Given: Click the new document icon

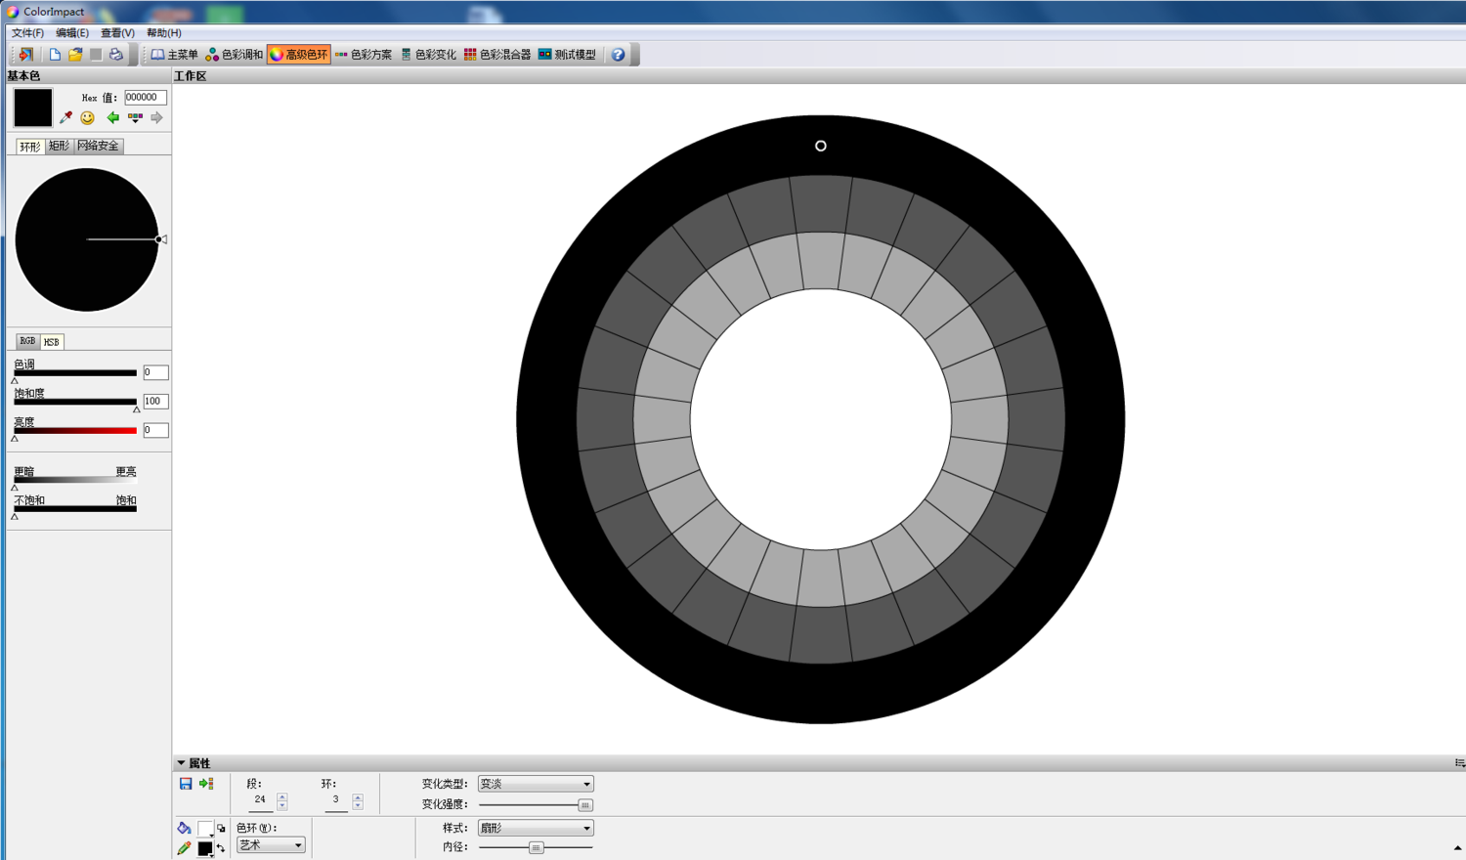Looking at the screenshot, I should [55, 55].
